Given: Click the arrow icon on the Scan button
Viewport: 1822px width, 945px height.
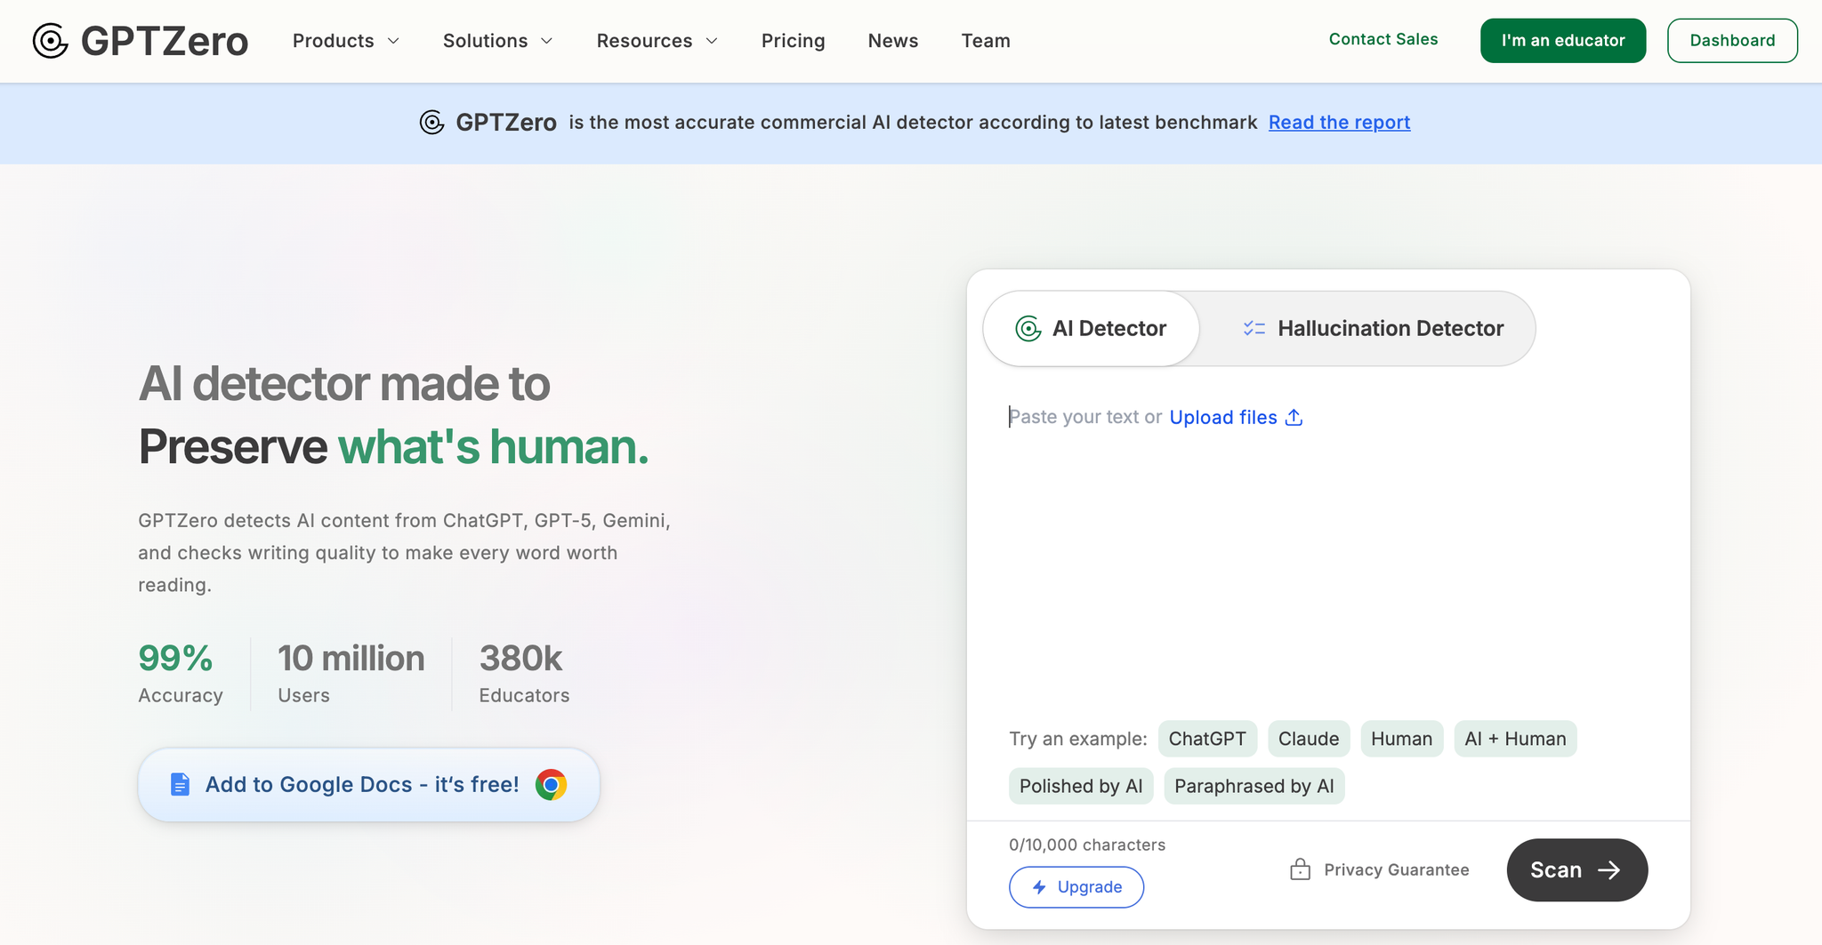Looking at the screenshot, I should tap(1608, 870).
